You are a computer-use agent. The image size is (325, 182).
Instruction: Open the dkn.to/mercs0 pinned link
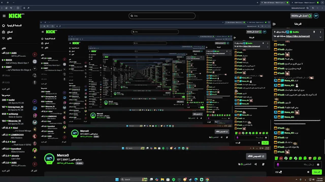point(298,36)
